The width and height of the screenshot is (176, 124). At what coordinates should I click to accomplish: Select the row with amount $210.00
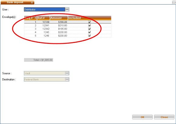(68, 25)
